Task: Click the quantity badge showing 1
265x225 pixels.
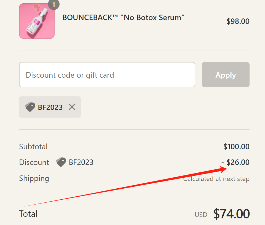Action: [x=54, y=4]
